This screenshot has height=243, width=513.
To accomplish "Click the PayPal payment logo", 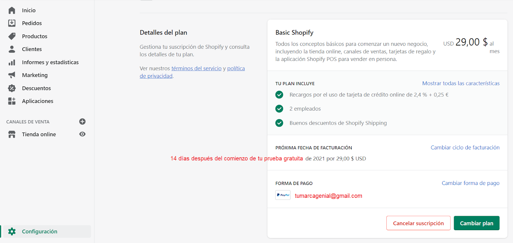I will coord(283,195).
